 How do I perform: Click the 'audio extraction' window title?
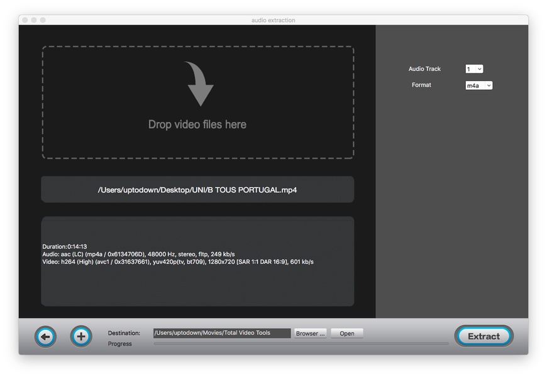coord(273,20)
